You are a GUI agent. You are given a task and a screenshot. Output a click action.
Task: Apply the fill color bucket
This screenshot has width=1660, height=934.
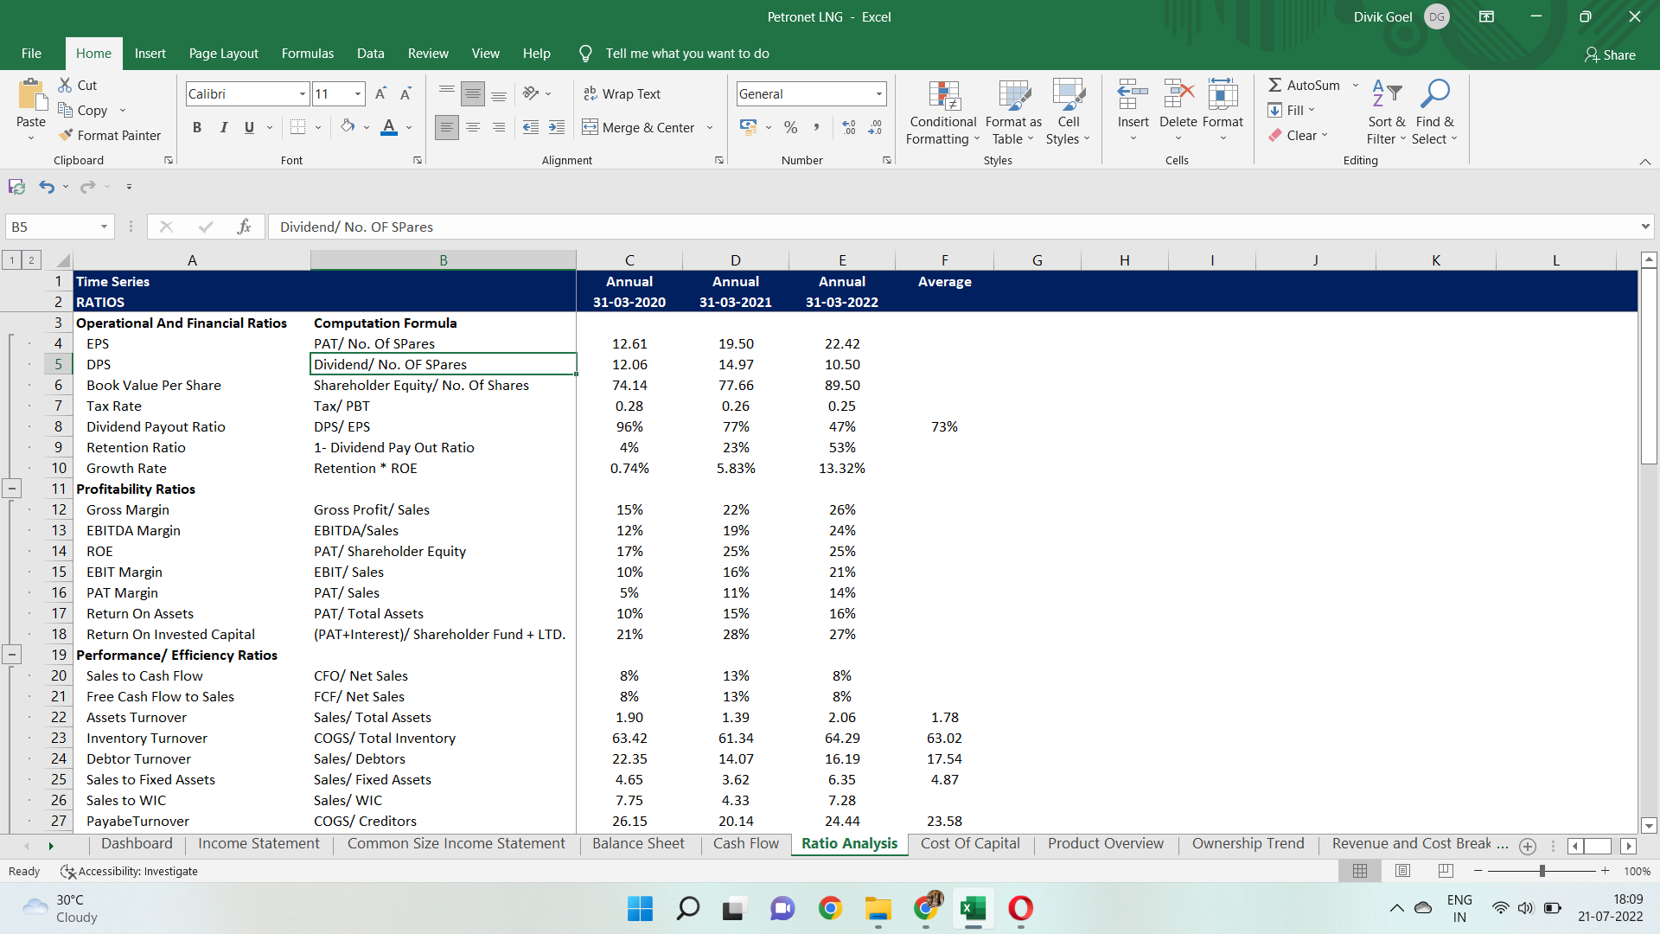point(348,127)
